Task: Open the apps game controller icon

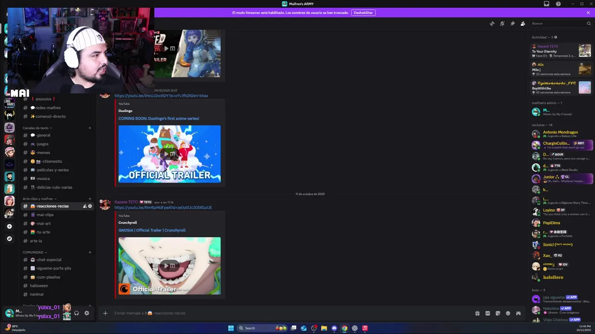Action: (518, 313)
